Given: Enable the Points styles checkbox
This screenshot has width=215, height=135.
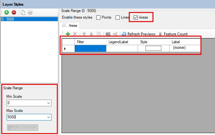Looking at the screenshot, I should click(98, 17).
